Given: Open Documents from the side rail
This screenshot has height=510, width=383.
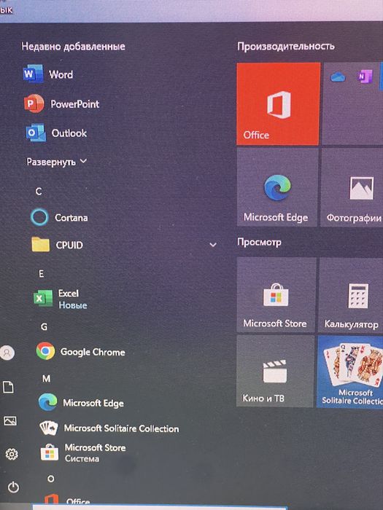Looking at the screenshot, I should pos(9,387).
